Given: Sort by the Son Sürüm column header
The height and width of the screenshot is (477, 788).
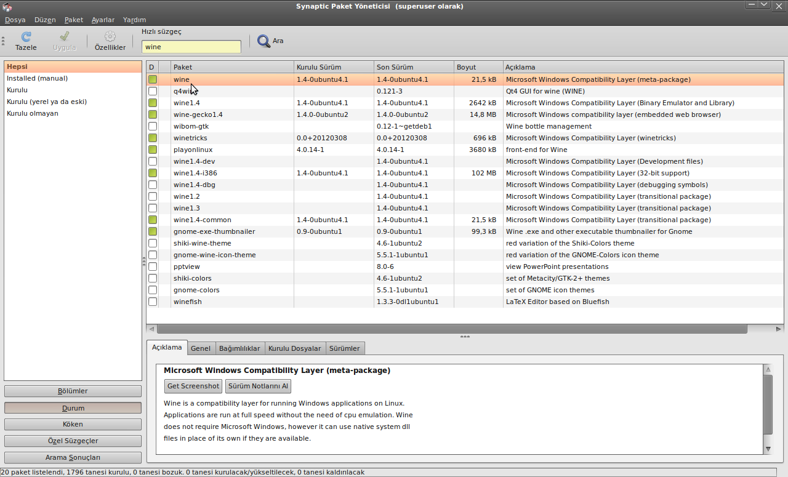Looking at the screenshot, I should 414,67.
